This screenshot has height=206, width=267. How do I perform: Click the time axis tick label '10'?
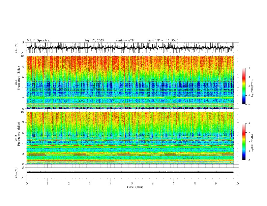237,183
